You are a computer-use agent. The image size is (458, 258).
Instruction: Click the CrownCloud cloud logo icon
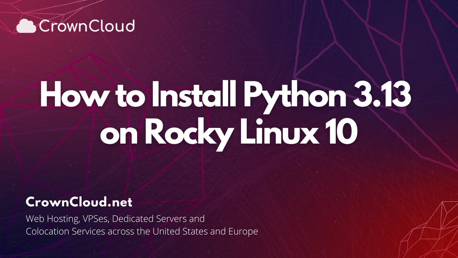coord(26,26)
